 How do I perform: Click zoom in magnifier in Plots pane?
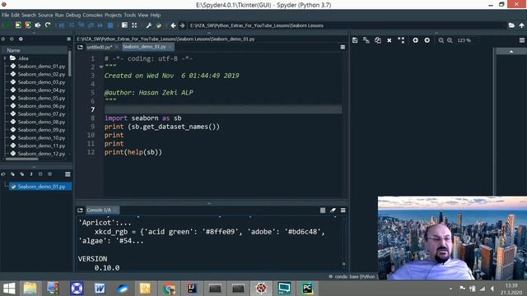(x=450, y=40)
